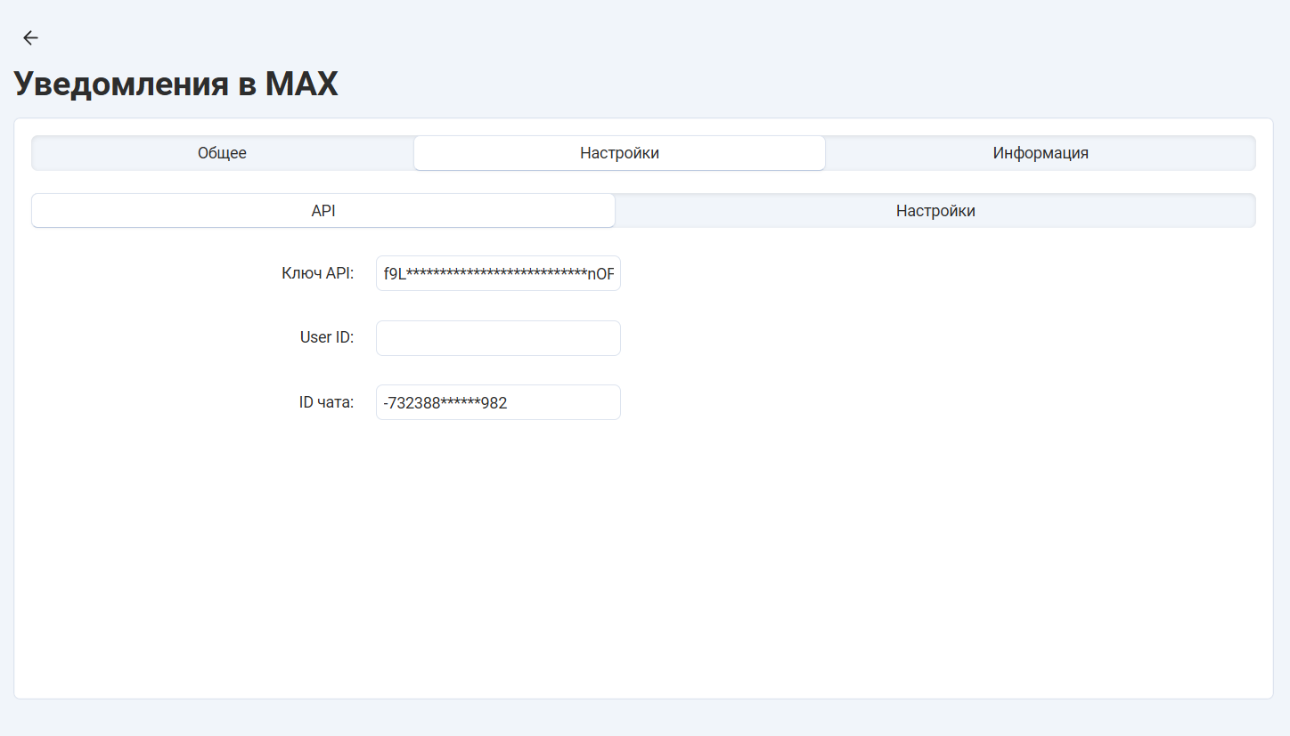Click the Уведомления в MAX heading

(x=176, y=85)
